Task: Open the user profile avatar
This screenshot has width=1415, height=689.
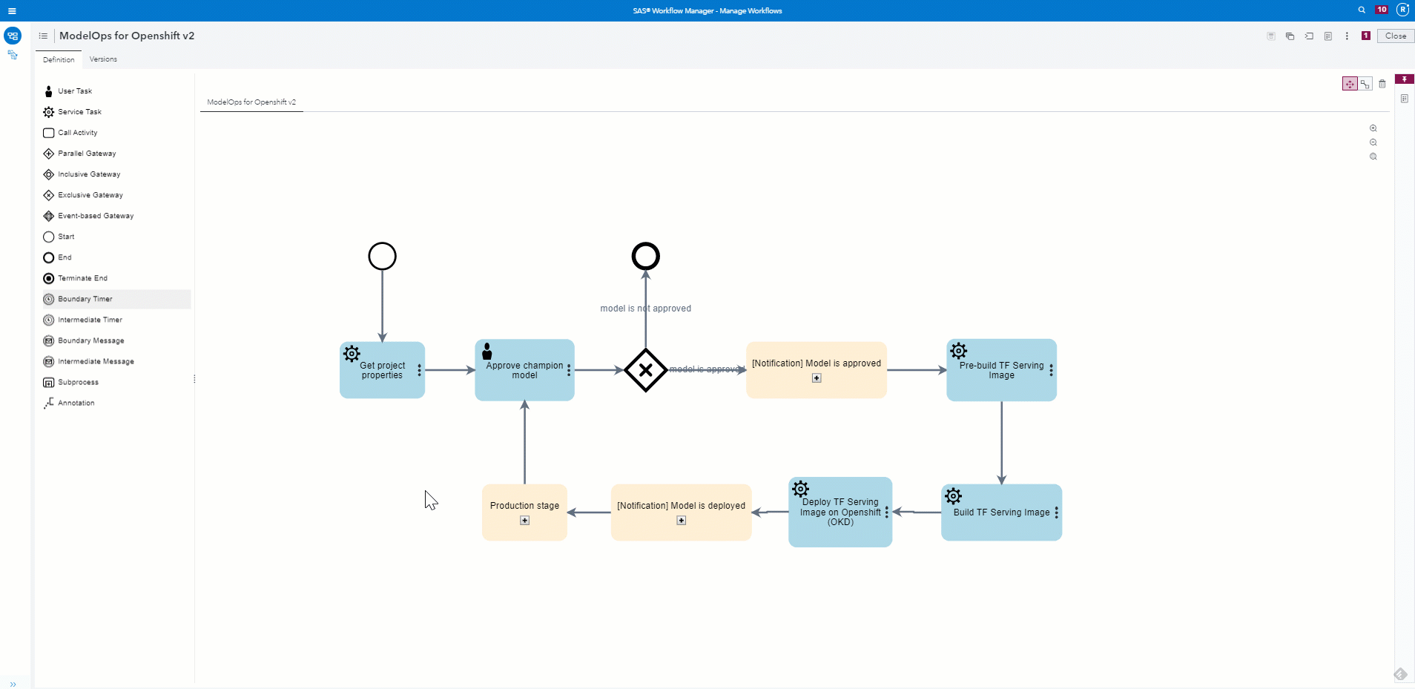Action: (x=1402, y=10)
